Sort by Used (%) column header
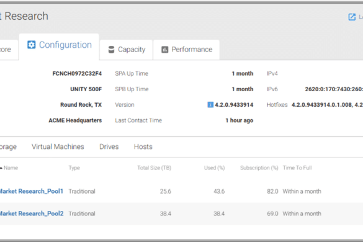The image size is (363, 242). click(x=214, y=168)
